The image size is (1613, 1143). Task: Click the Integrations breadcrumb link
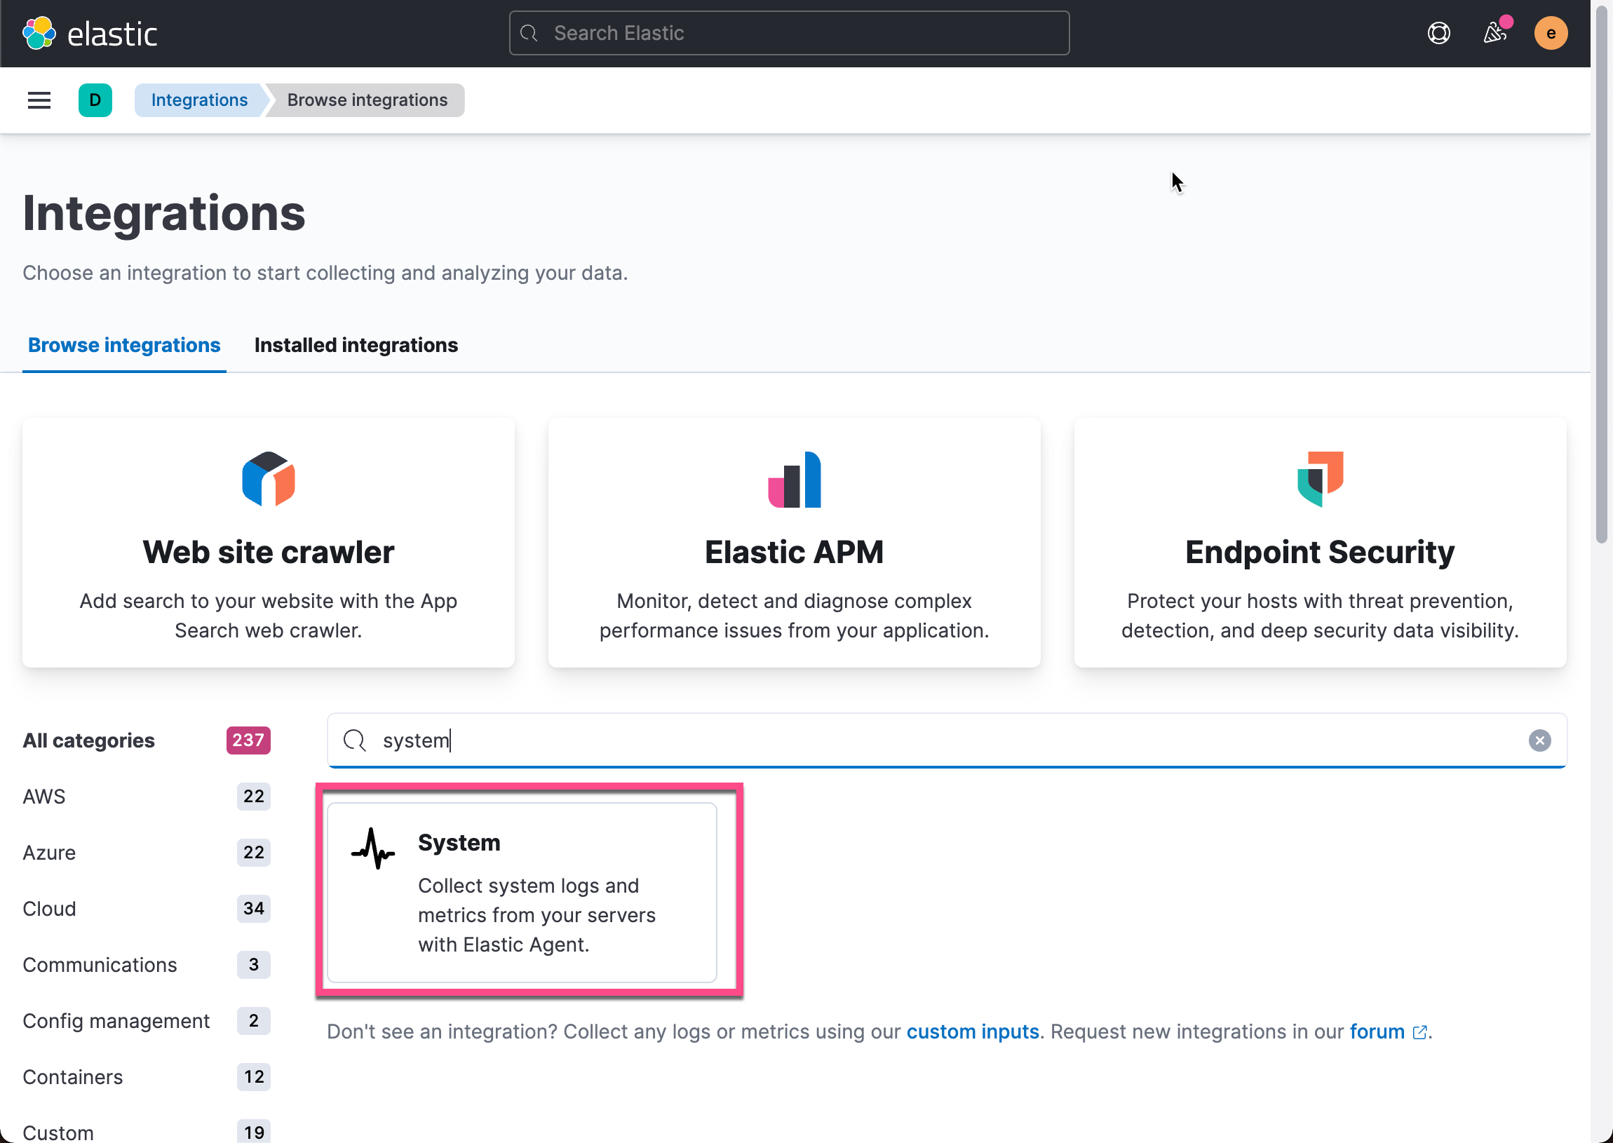(199, 100)
